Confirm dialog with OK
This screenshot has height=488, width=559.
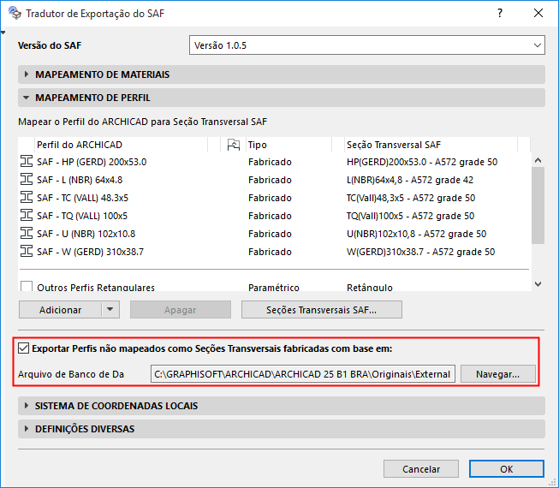(507, 469)
